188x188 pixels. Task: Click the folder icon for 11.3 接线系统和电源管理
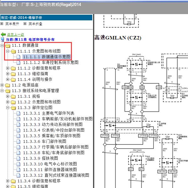(x=8, y=91)
